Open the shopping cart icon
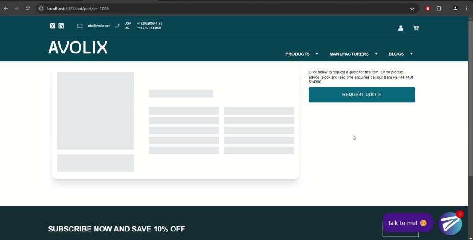This screenshot has height=240, width=473. (x=416, y=28)
